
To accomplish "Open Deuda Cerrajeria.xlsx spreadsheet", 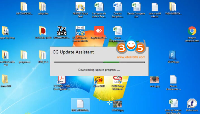I will pyautogui.click(x=136, y=7).
